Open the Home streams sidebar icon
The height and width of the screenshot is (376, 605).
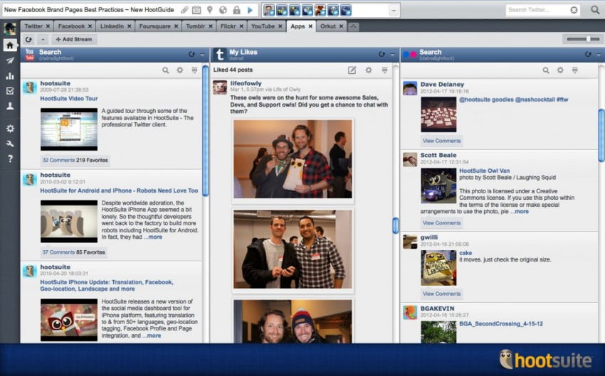point(10,45)
